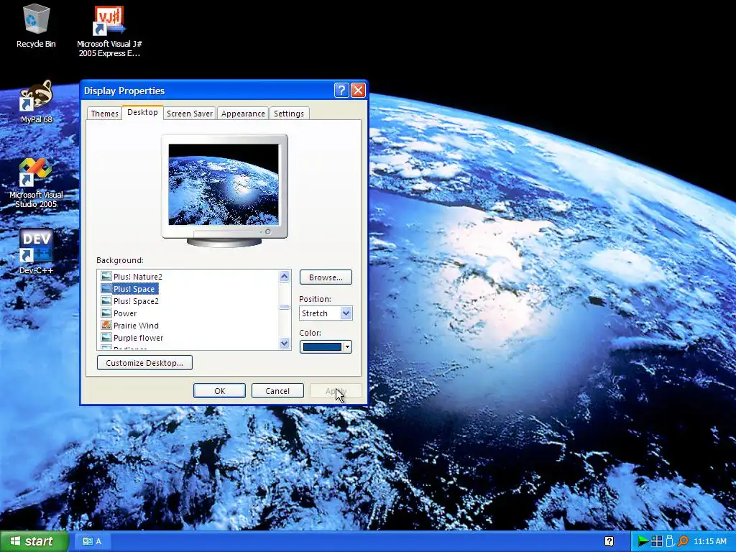736x552 pixels.
Task: Click the help question-mark button in Display Properties title bar
Action: (341, 90)
